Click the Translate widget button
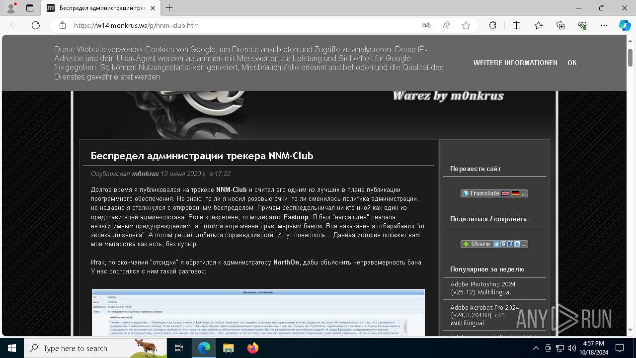The image size is (636, 358). click(494, 193)
